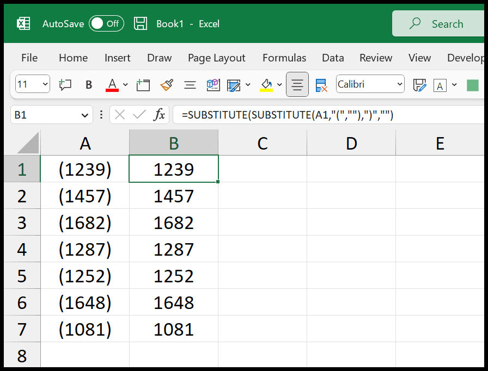Image resolution: width=488 pixels, height=371 pixels.
Task: Expand the font color dropdown arrow
Action: point(125,84)
